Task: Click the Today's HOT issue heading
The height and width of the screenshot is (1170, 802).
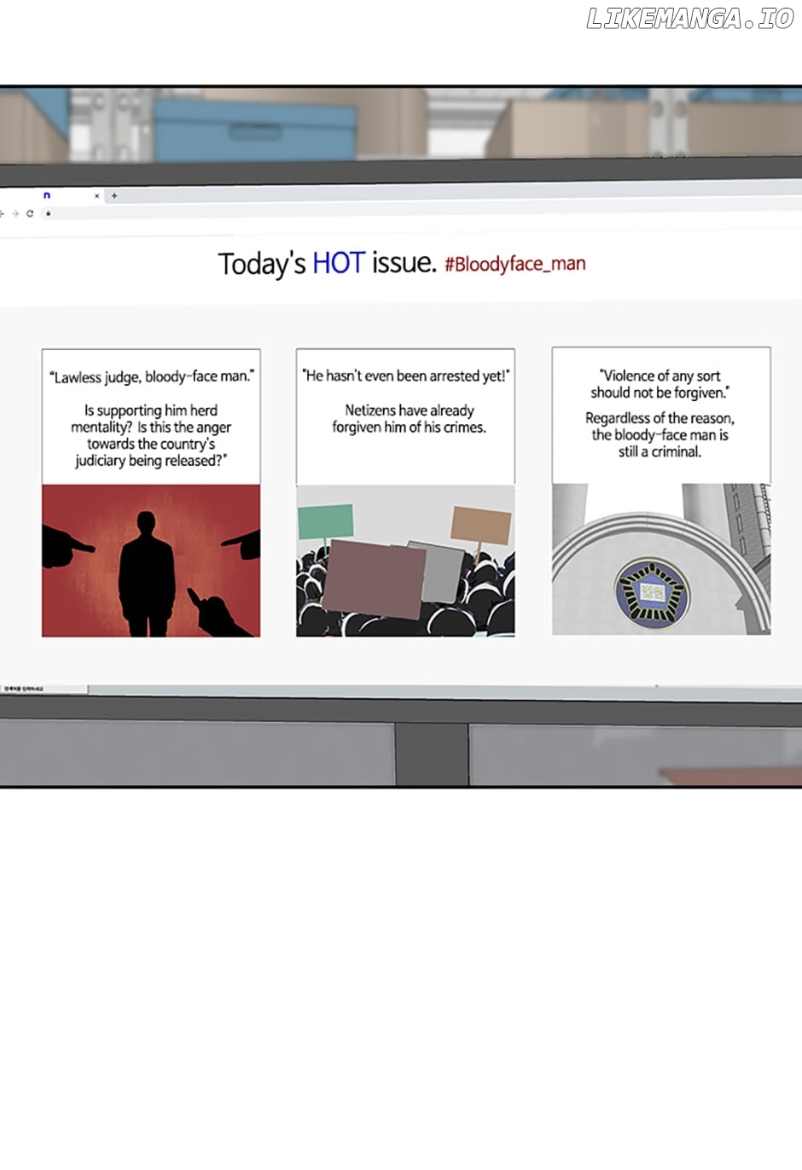Action: click(327, 263)
